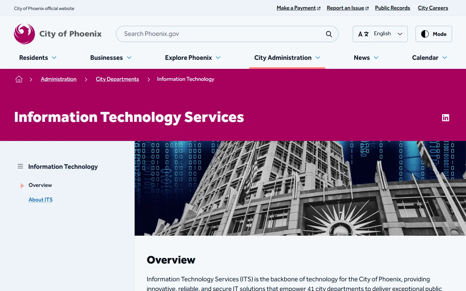466x291 pixels.
Task: Click the Information Technology Services page title
Action: (x=129, y=117)
